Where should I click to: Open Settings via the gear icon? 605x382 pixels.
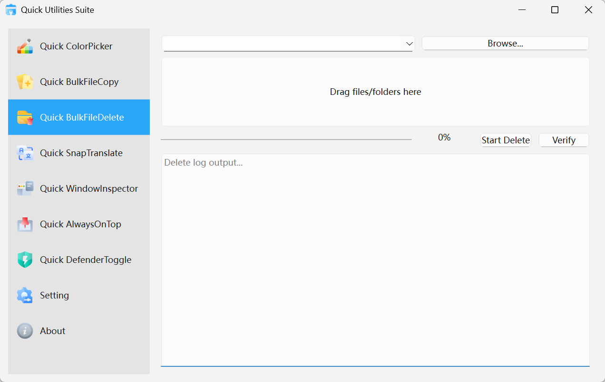[x=25, y=295]
